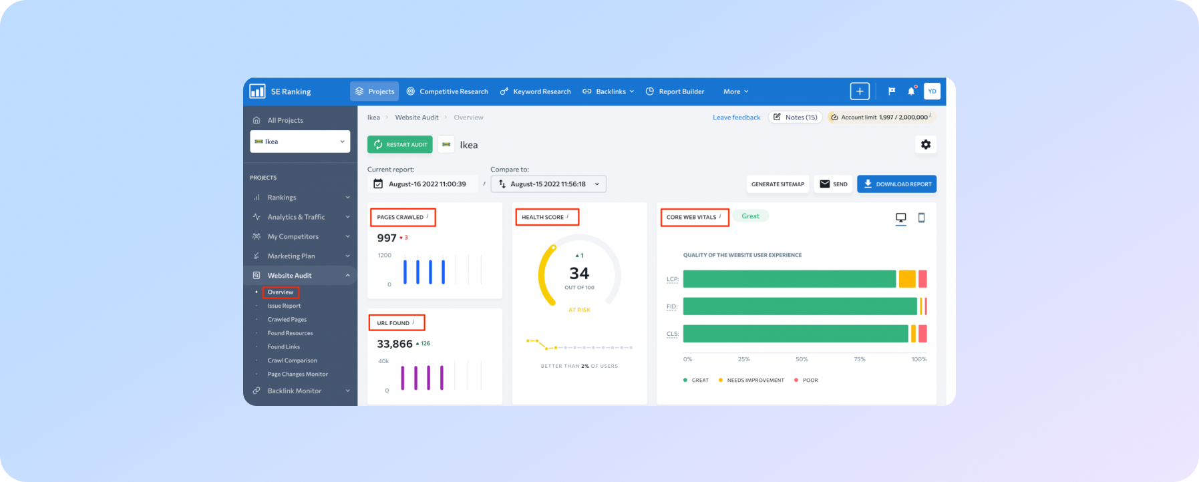
Task: Select Issue Report in sidebar
Action: point(284,306)
